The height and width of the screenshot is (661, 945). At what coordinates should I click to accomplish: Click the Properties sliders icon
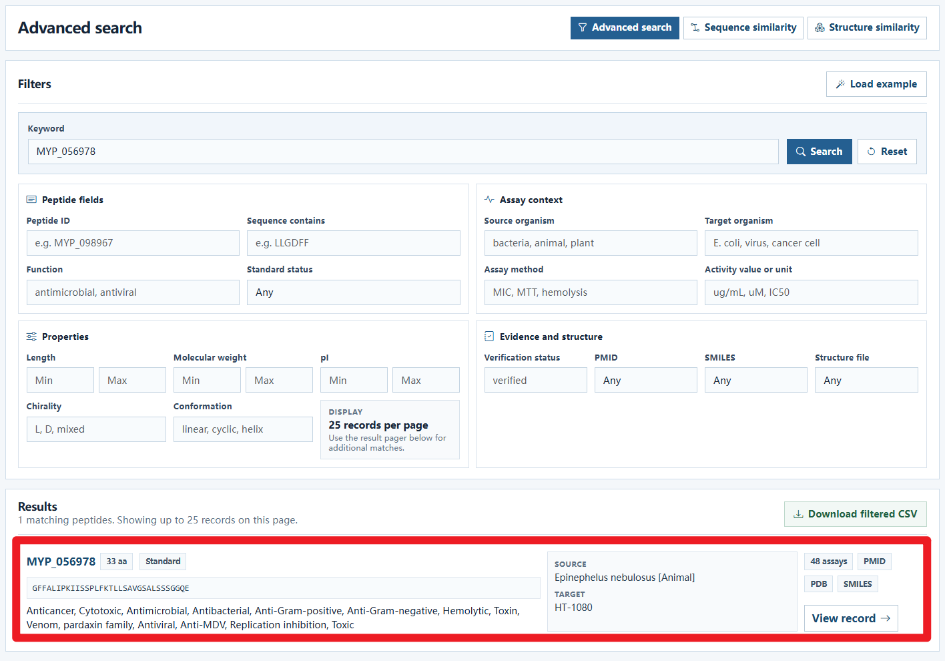(31, 337)
